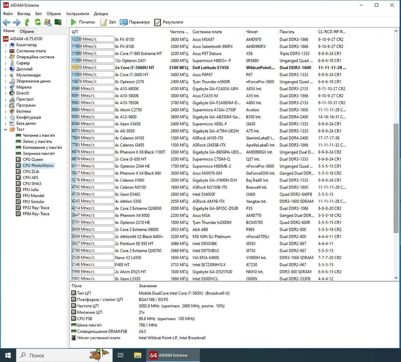Screen dimensions: 401x362
Task: Expand the Мультимедіа tree node
Action: [x=5, y=75]
